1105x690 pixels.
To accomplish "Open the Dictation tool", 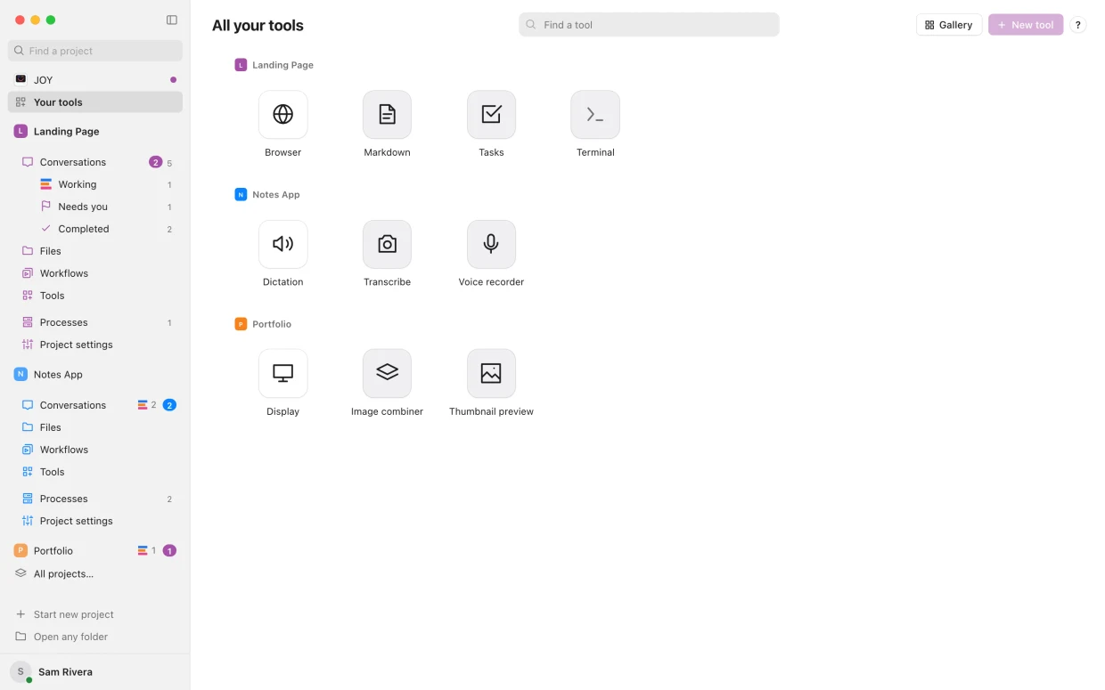I will pos(282,244).
